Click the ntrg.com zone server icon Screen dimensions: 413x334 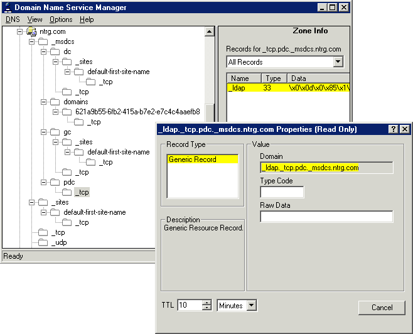(x=31, y=31)
